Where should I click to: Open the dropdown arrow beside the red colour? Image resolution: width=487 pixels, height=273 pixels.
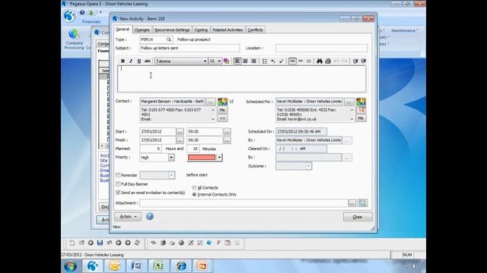click(219, 158)
